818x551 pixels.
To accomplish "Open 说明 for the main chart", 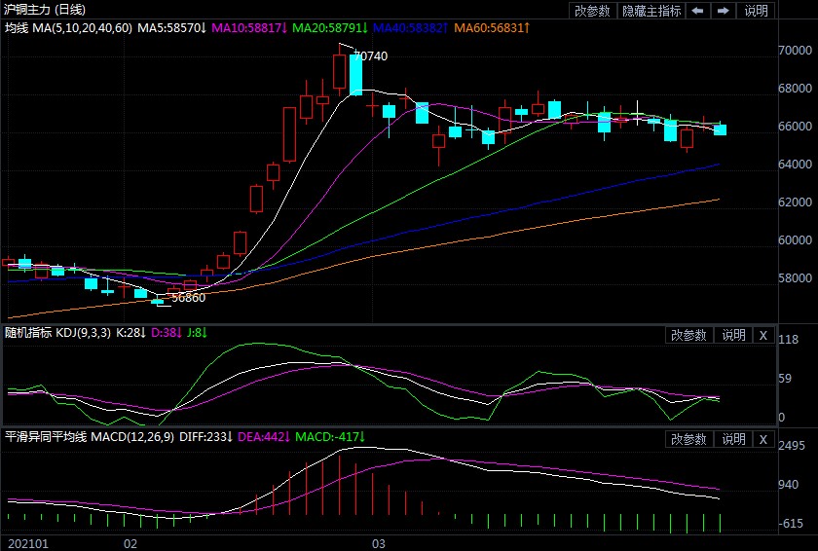I will point(756,11).
